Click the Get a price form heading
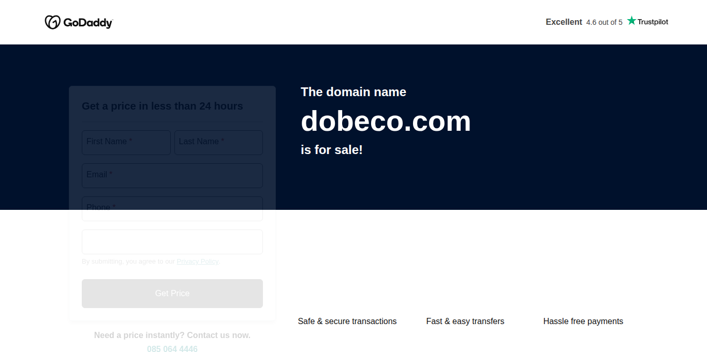This screenshot has width=707, height=352. (162, 106)
